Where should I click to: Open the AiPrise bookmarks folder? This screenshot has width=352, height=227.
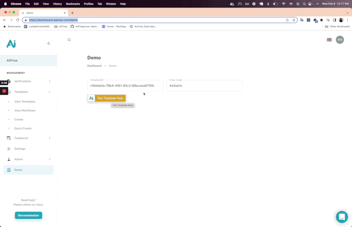(x=61, y=26)
